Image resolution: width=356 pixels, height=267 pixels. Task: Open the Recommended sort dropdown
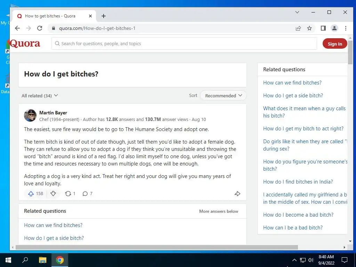tap(224, 96)
